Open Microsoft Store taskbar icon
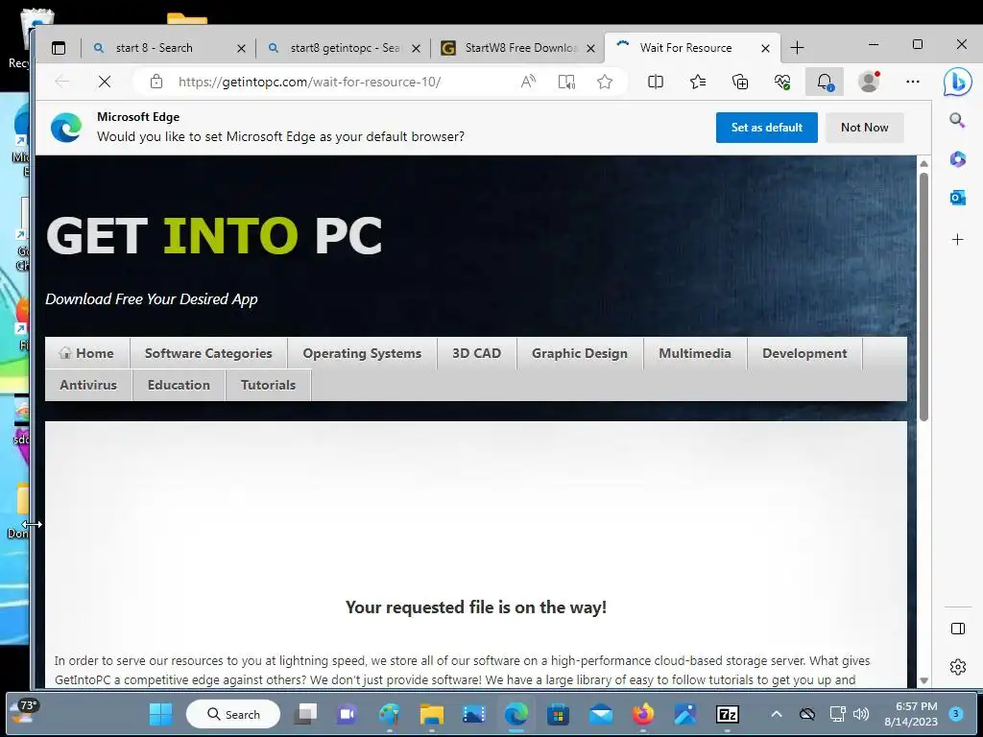Screen dimensions: 983x737 558,714
